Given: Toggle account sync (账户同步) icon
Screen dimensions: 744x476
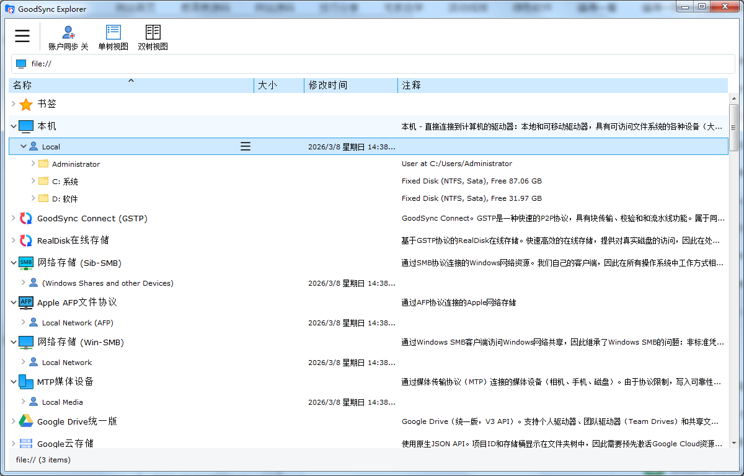Looking at the screenshot, I should pyautogui.click(x=68, y=33).
